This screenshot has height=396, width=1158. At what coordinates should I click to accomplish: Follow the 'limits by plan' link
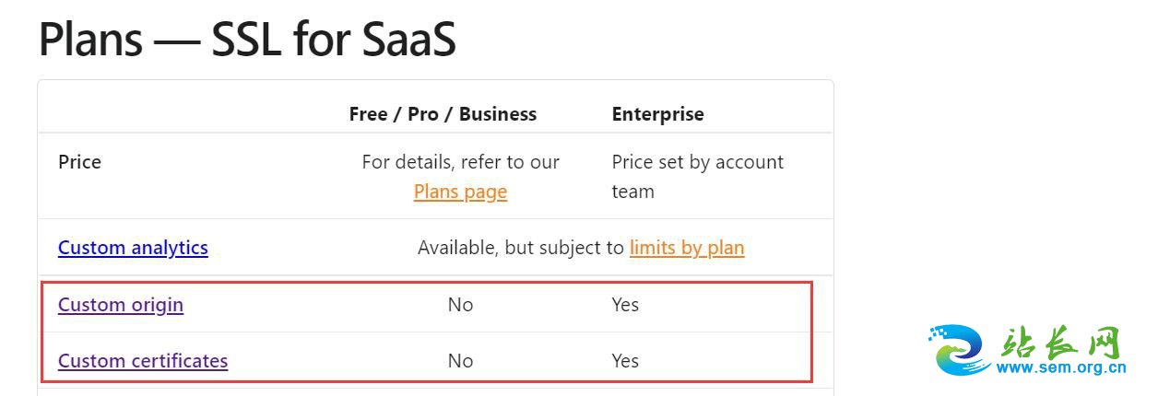point(687,248)
